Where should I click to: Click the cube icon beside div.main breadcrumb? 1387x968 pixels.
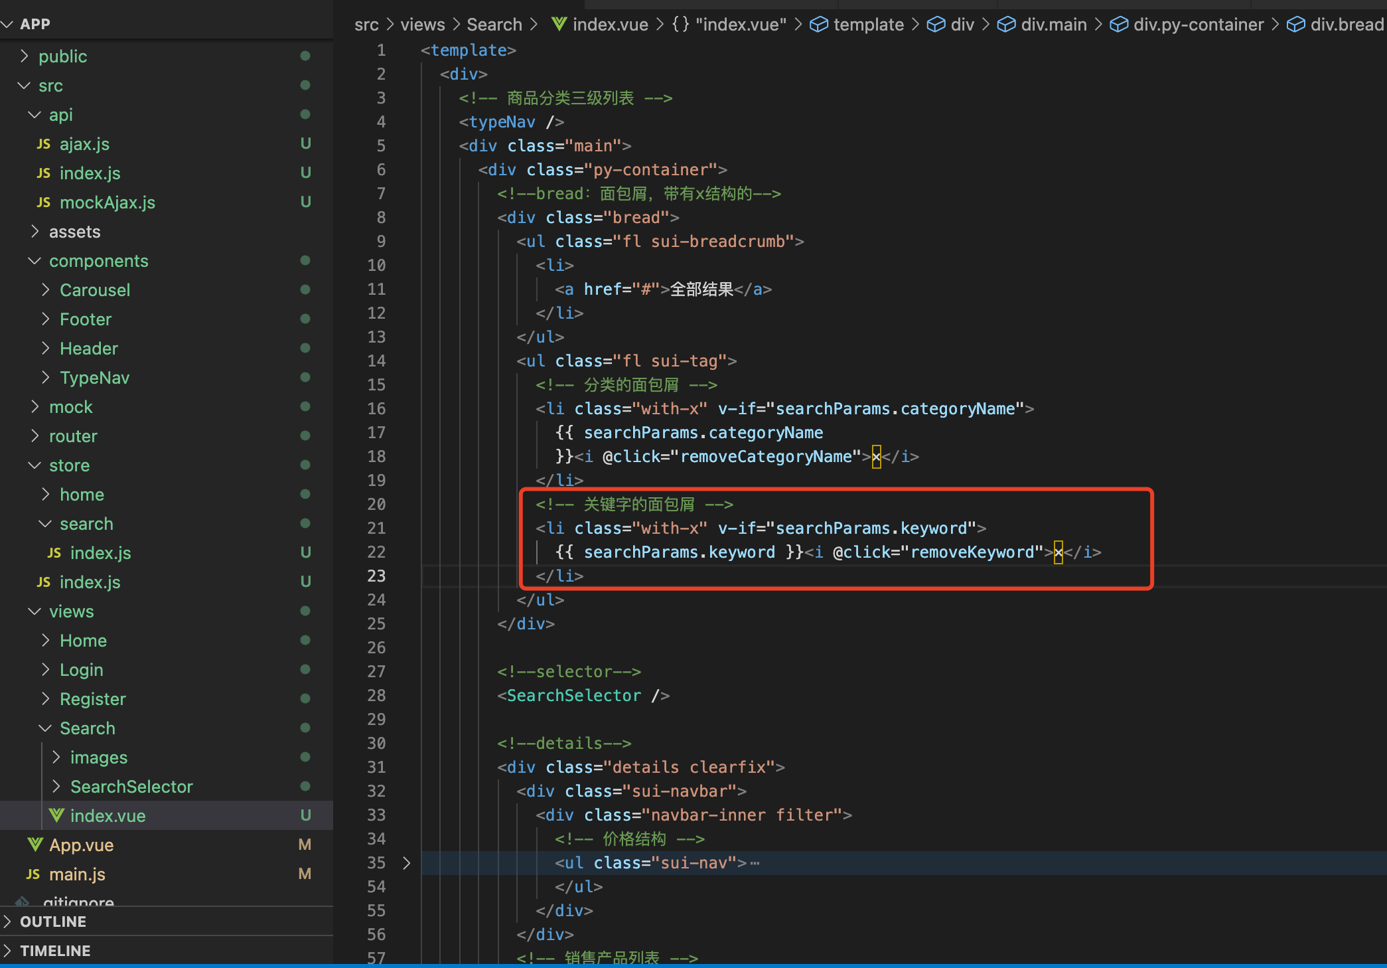1006,25
